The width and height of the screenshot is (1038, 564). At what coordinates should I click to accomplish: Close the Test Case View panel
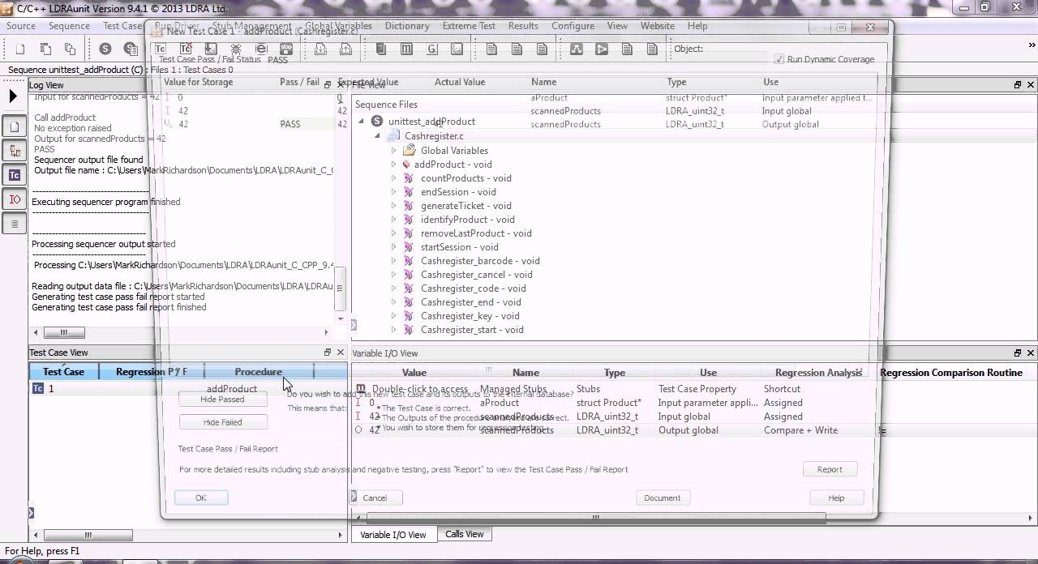[340, 352]
